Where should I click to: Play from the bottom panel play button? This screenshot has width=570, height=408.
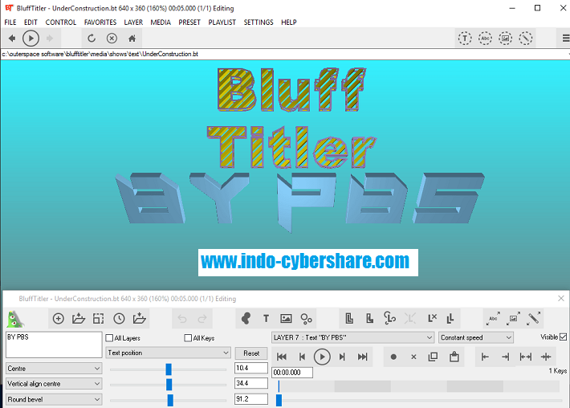pyautogui.click(x=322, y=357)
